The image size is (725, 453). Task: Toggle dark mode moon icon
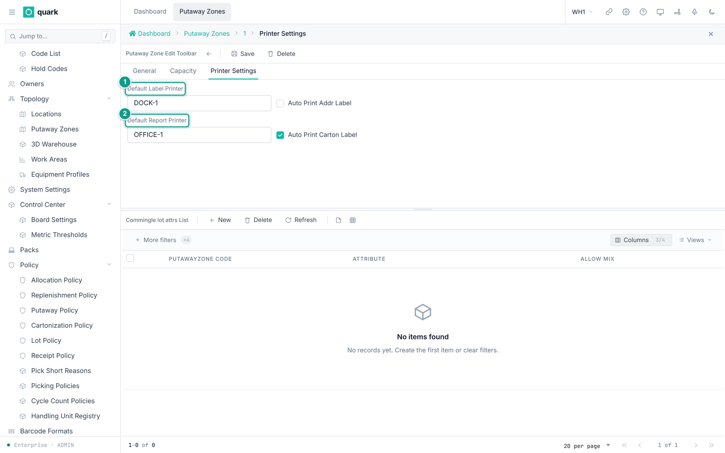point(711,12)
